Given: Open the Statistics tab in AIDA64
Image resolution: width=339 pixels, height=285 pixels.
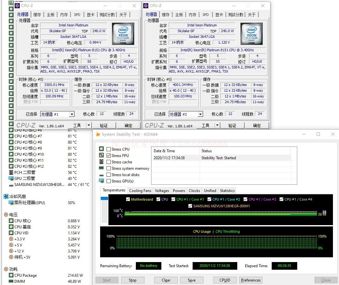Looking at the screenshot, I should [227, 191].
